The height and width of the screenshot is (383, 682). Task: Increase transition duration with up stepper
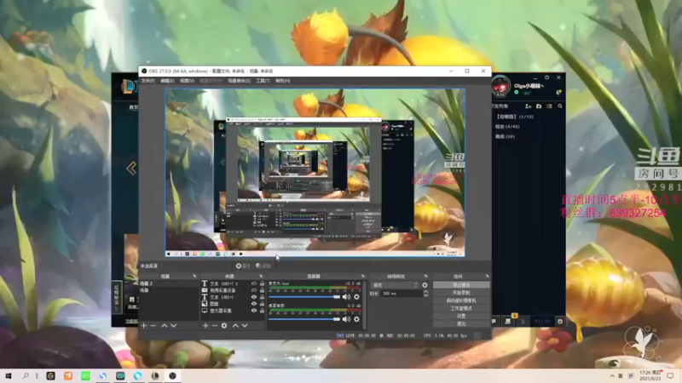pos(425,292)
